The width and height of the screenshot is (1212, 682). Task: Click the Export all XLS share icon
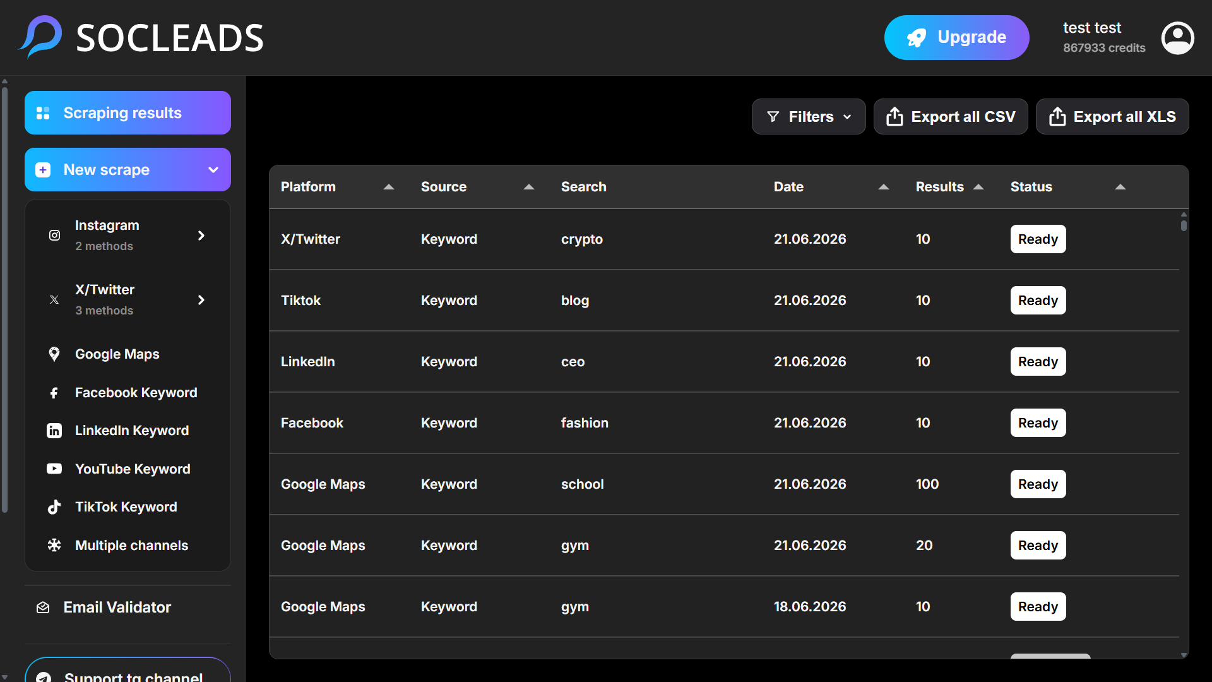[1057, 116]
